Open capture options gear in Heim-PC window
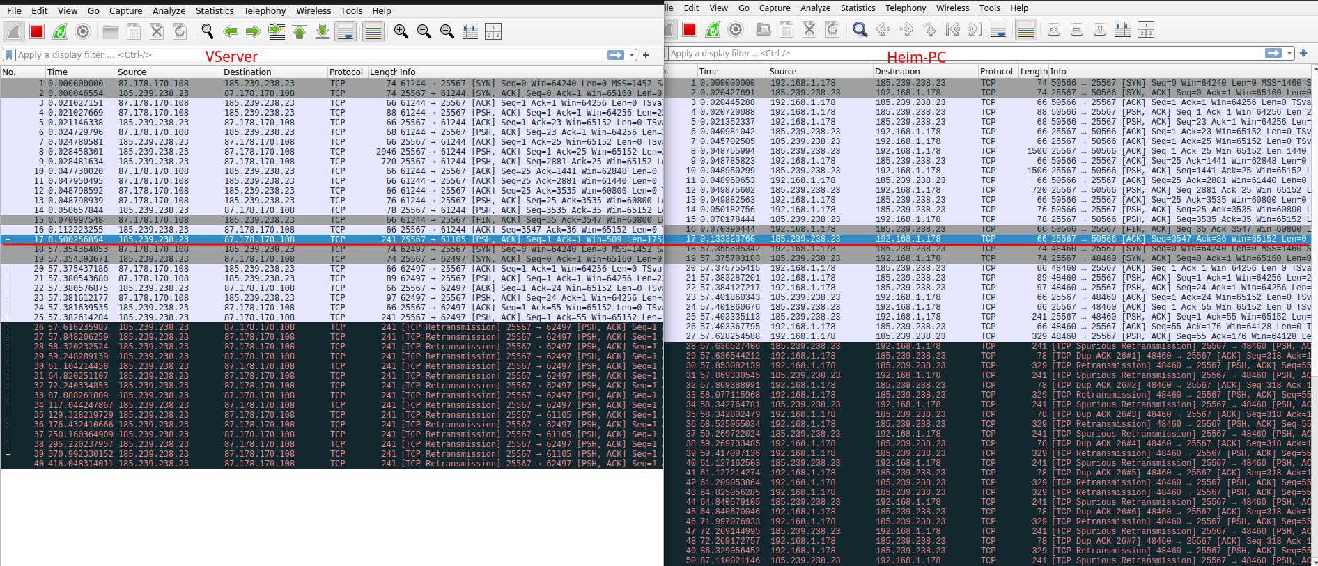 tap(736, 29)
